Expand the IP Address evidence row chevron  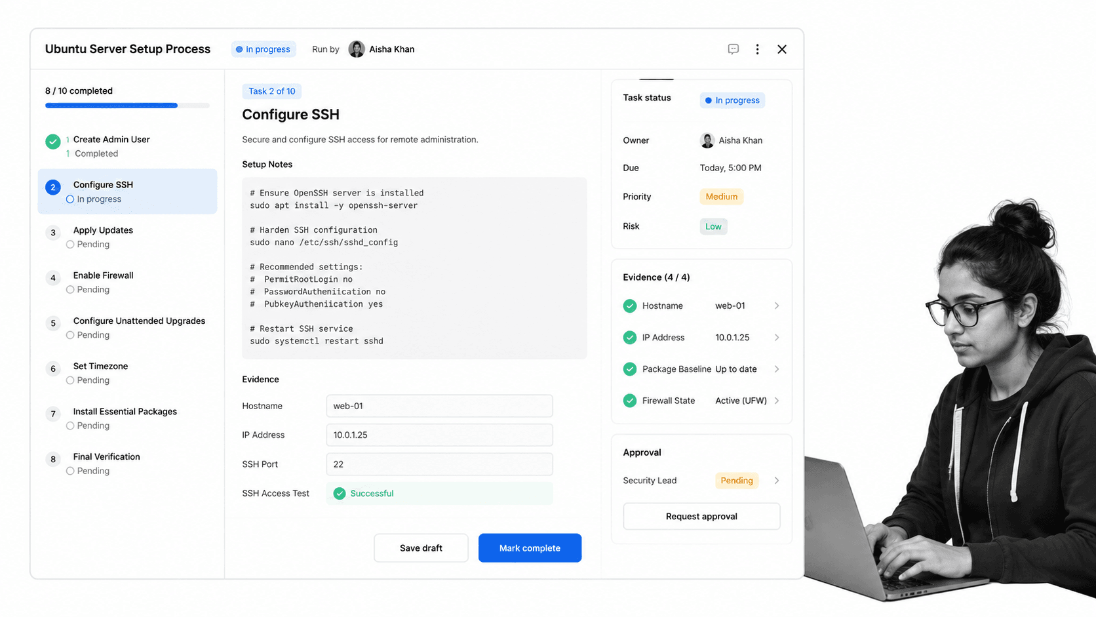click(x=777, y=337)
